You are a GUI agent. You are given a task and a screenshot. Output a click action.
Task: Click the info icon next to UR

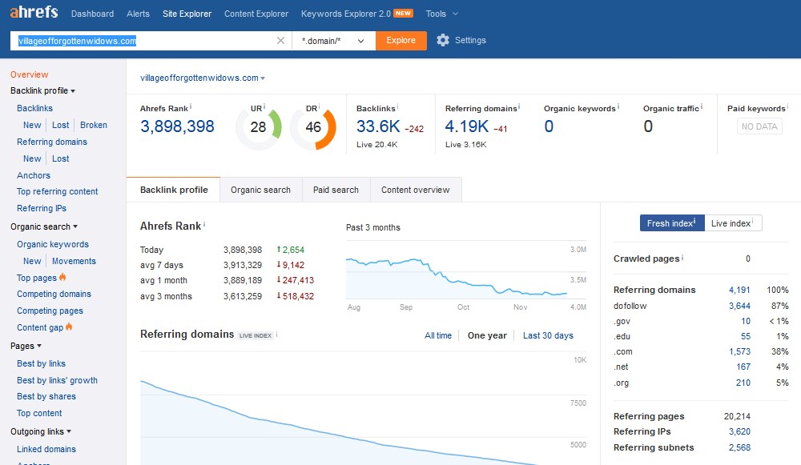tap(265, 107)
